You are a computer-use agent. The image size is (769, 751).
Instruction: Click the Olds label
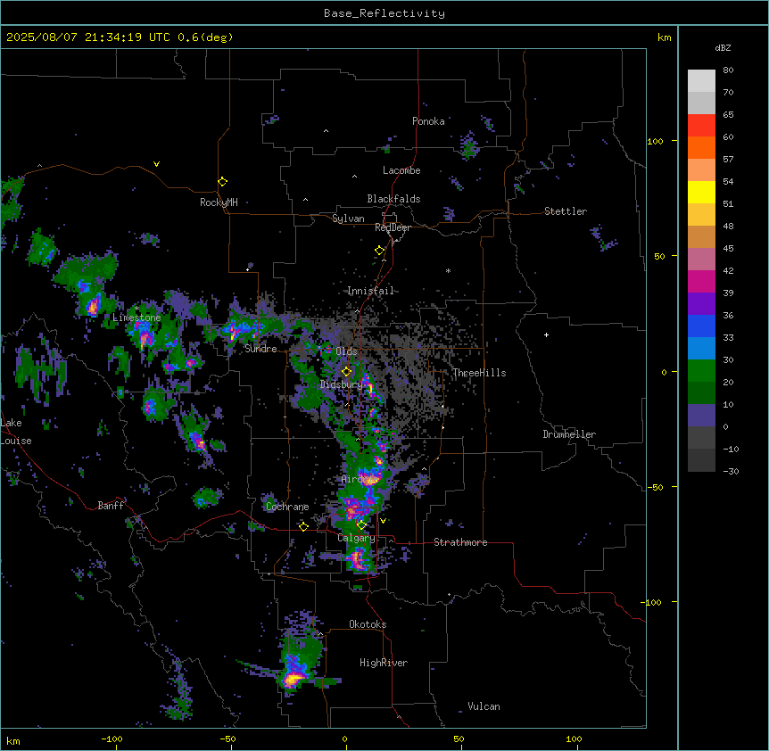click(x=346, y=351)
